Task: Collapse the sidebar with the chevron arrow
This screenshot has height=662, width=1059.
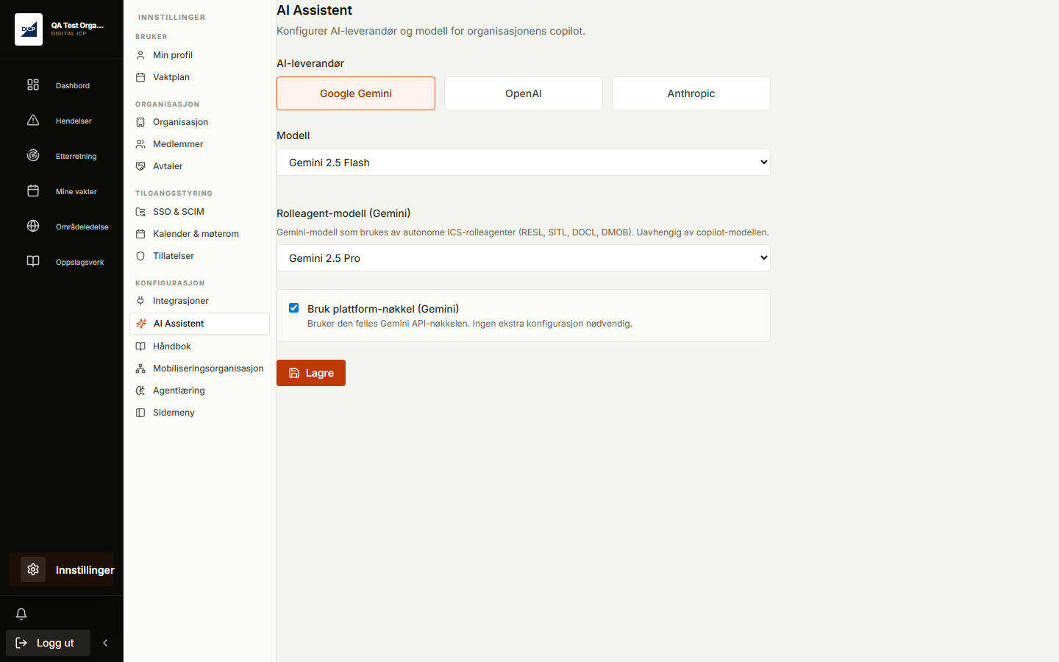Action: 105,643
